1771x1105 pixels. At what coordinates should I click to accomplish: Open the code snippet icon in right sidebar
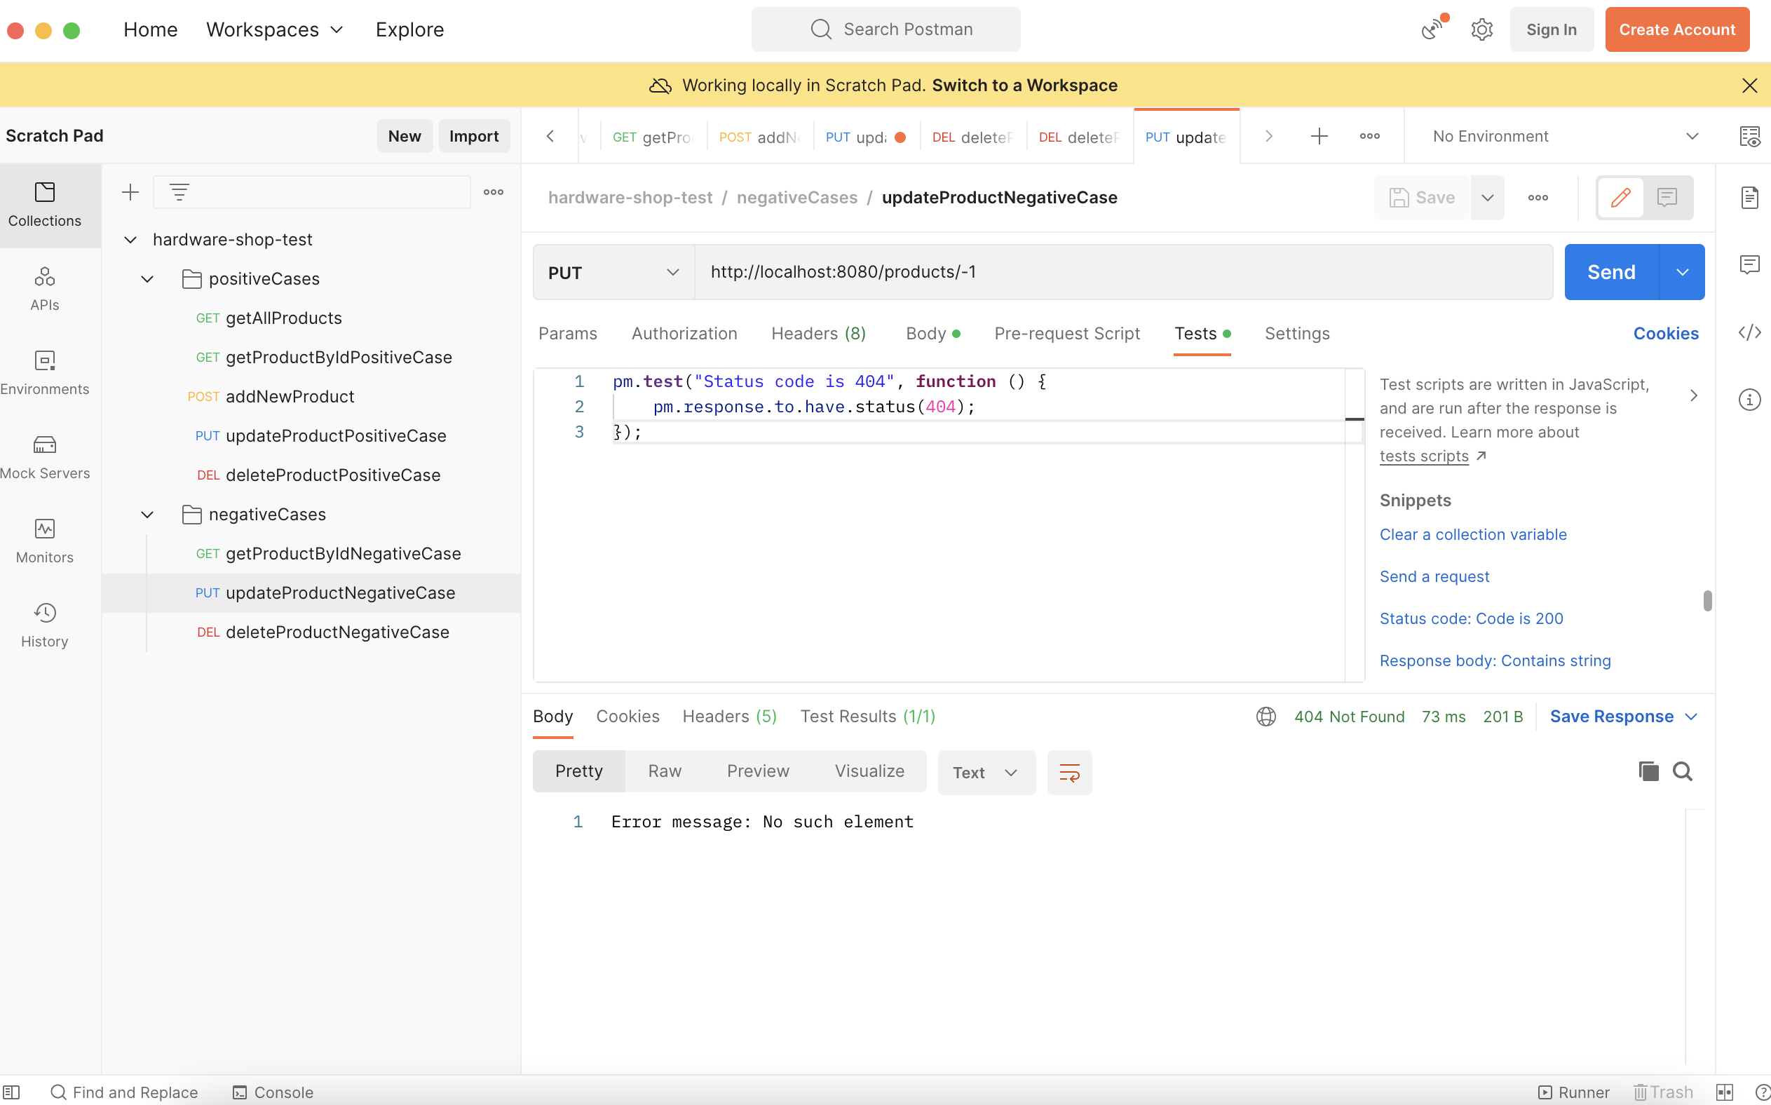pos(1750,332)
